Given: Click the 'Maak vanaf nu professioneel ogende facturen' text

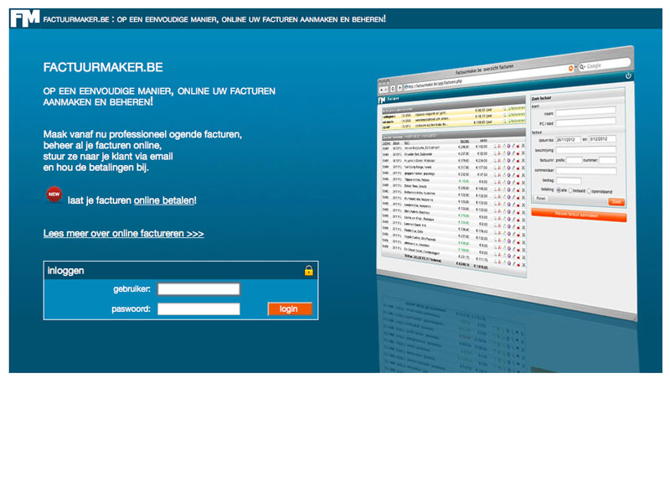Looking at the screenshot, I should (x=142, y=134).
